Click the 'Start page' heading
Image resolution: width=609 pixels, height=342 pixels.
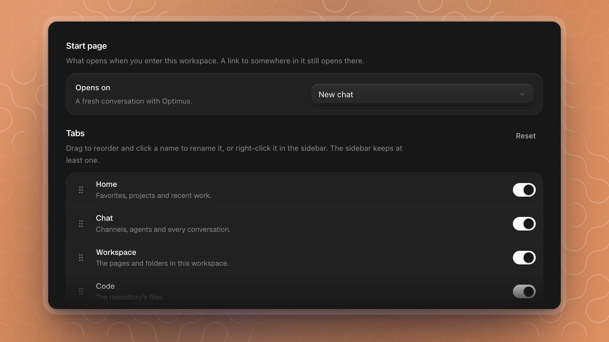(x=86, y=46)
